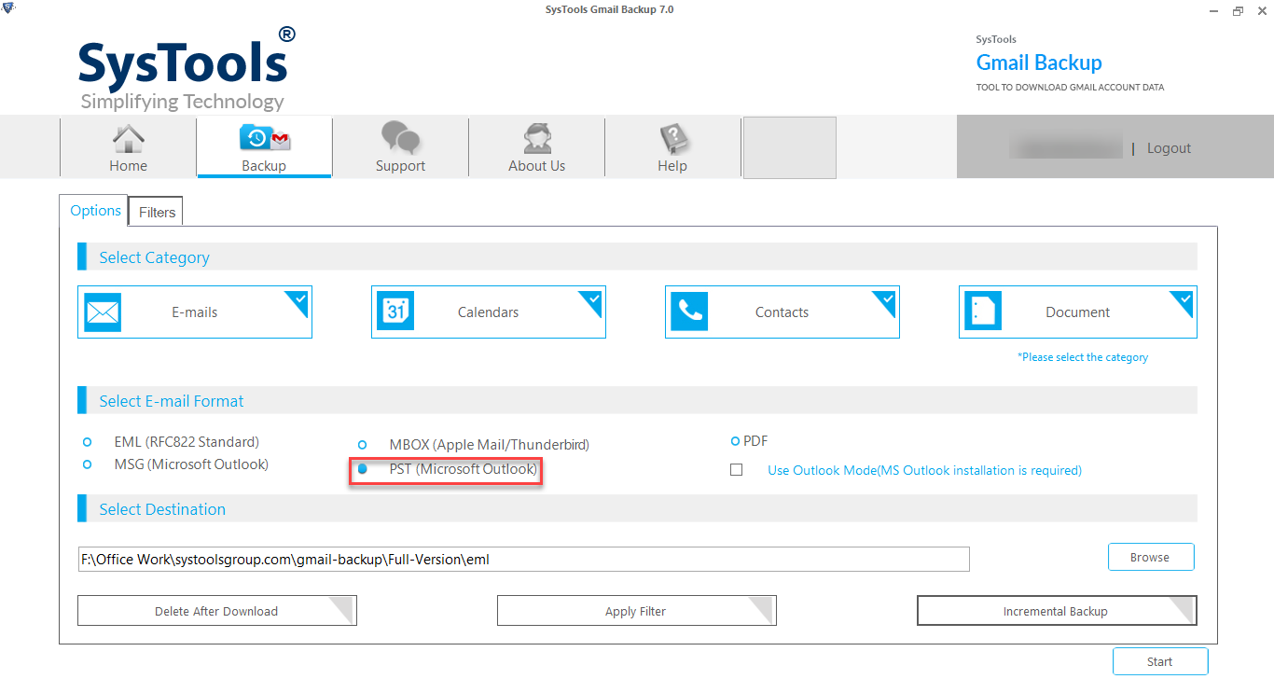The height and width of the screenshot is (679, 1274).
Task: Select the Backup toolbar section
Action: click(x=264, y=147)
